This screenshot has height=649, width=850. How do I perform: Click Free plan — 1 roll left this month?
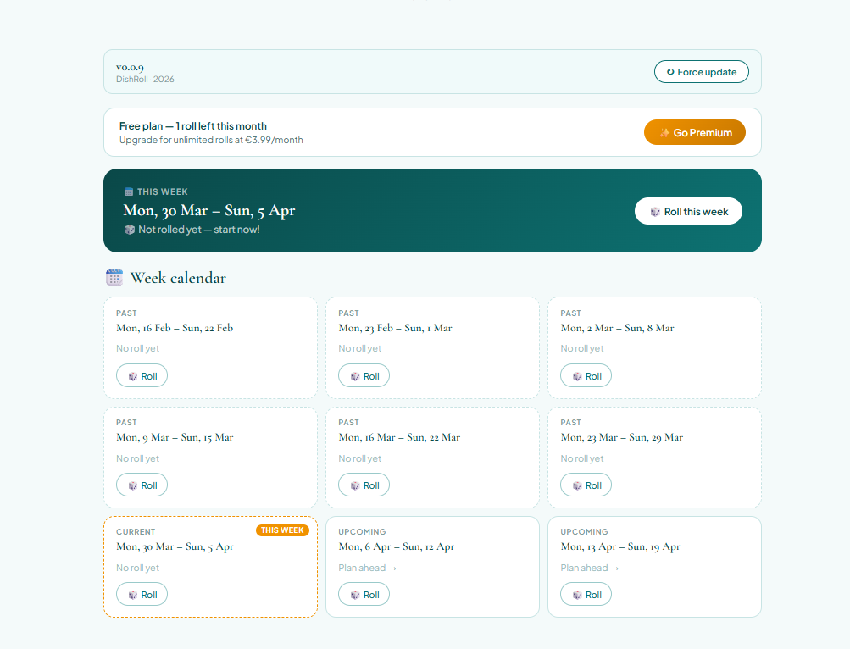(193, 125)
